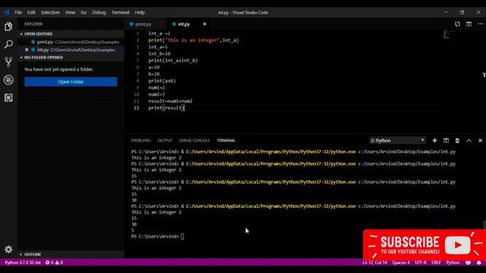Select the int.py editor tab
The width and height of the screenshot is (486, 273).
(184, 24)
